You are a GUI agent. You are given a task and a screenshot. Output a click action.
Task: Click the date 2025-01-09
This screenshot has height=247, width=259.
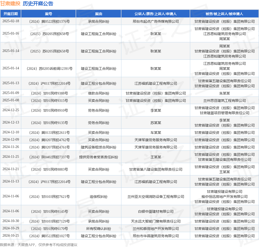coord(11,93)
